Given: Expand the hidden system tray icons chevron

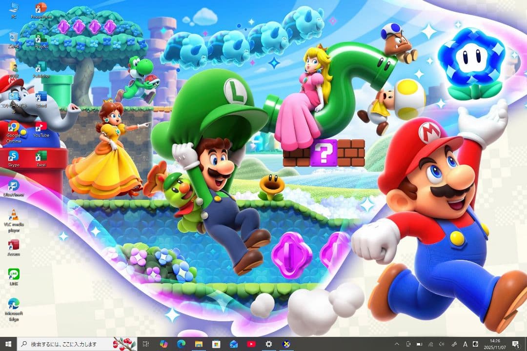Looking at the screenshot, I should [x=397, y=344].
